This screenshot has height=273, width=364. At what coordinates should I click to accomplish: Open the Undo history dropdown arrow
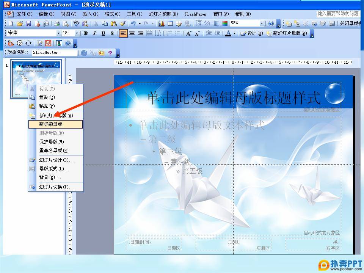(x=140, y=24)
